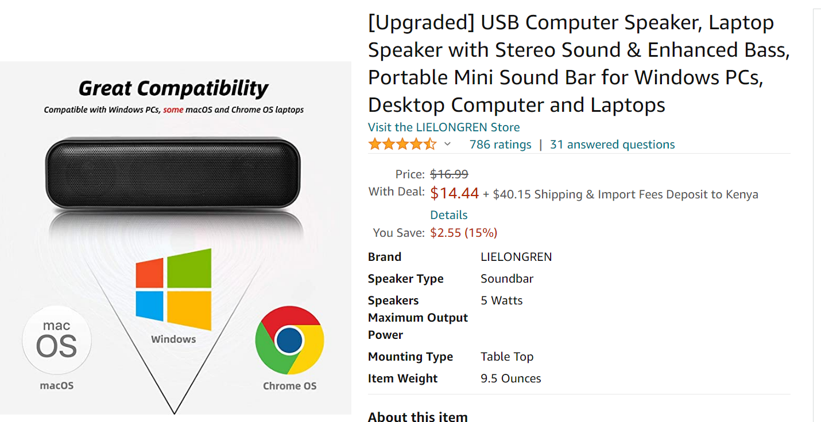This screenshot has width=821, height=422.
Task: Open the 31 answered questions link
Action: point(612,144)
